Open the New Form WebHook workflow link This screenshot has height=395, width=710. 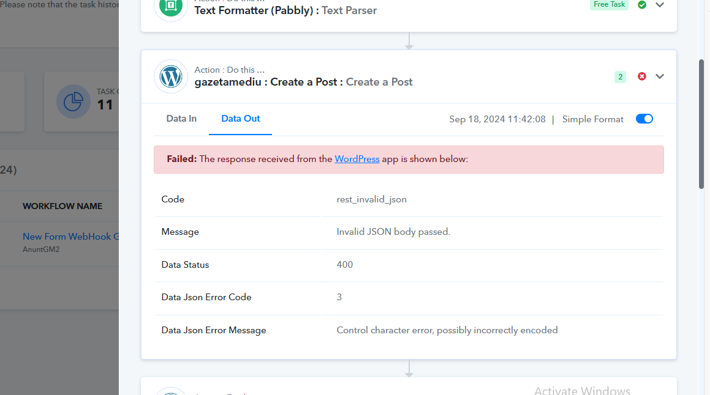click(x=70, y=237)
